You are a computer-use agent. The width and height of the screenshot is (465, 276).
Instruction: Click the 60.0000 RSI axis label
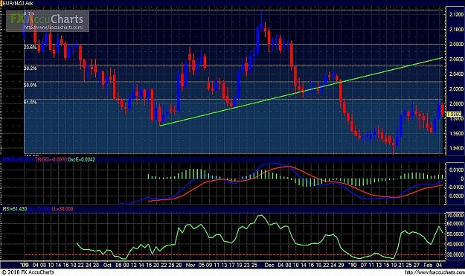point(455,223)
